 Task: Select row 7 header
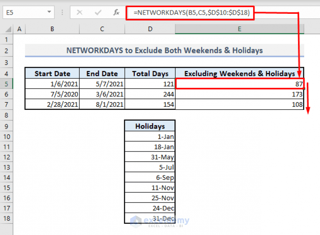(x=6, y=104)
